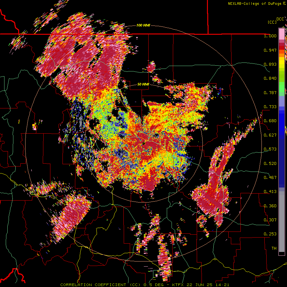Screen dimensions: 287x287
Task: Click the 0.360 legend value
Action: click(270, 206)
